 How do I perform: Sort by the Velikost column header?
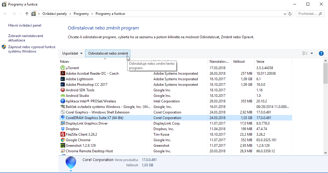tap(239, 62)
